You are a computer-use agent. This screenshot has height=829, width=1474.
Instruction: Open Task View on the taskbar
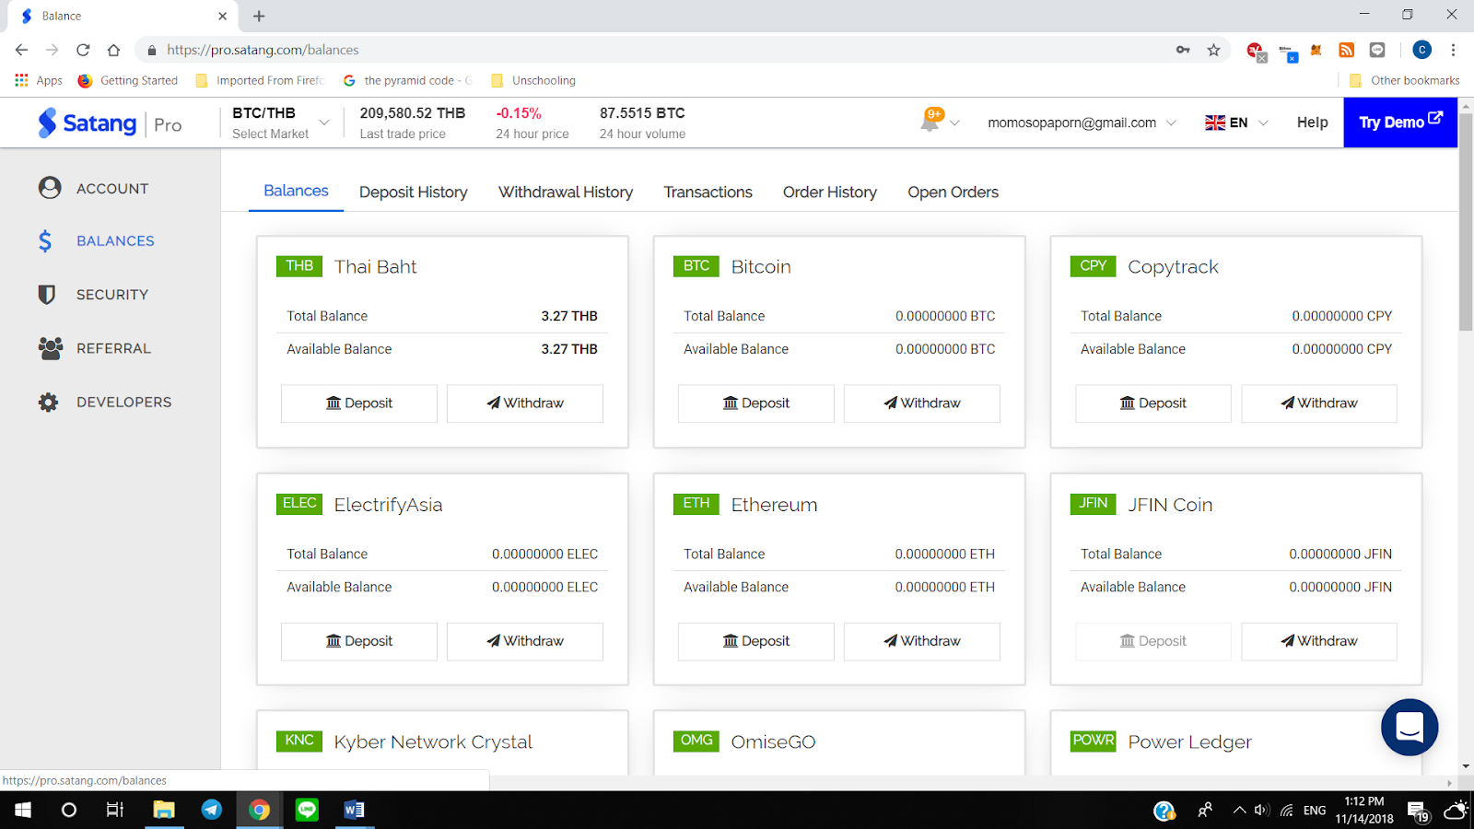(x=115, y=810)
